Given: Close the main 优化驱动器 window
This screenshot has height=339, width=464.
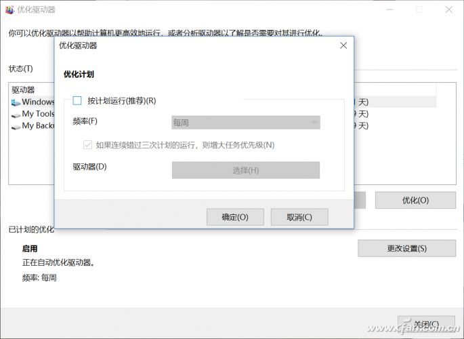Looking at the screenshot, I should pyautogui.click(x=449, y=9).
